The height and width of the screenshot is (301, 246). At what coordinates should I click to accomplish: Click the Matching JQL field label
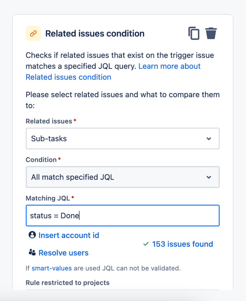(48, 198)
